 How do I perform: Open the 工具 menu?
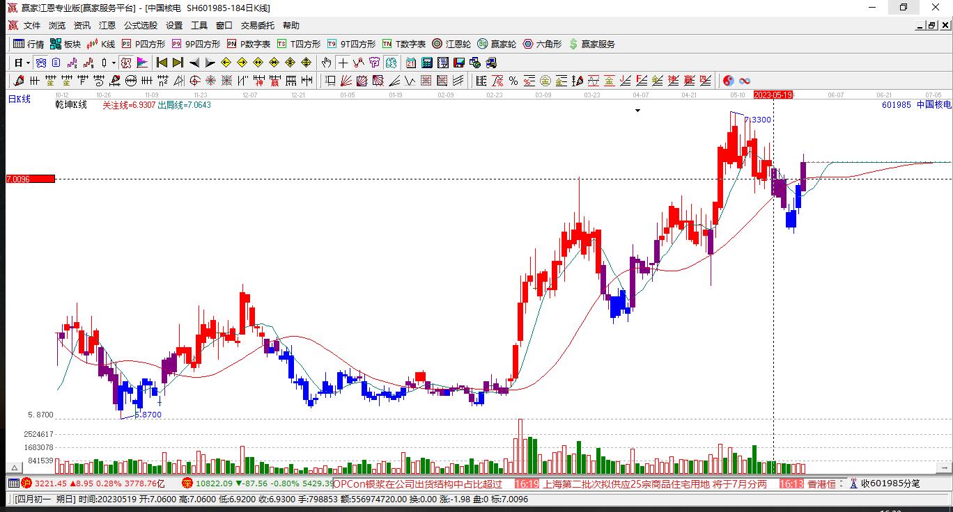(x=199, y=26)
